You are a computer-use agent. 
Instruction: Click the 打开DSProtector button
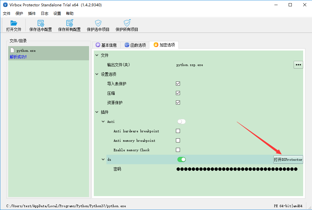click(288, 159)
